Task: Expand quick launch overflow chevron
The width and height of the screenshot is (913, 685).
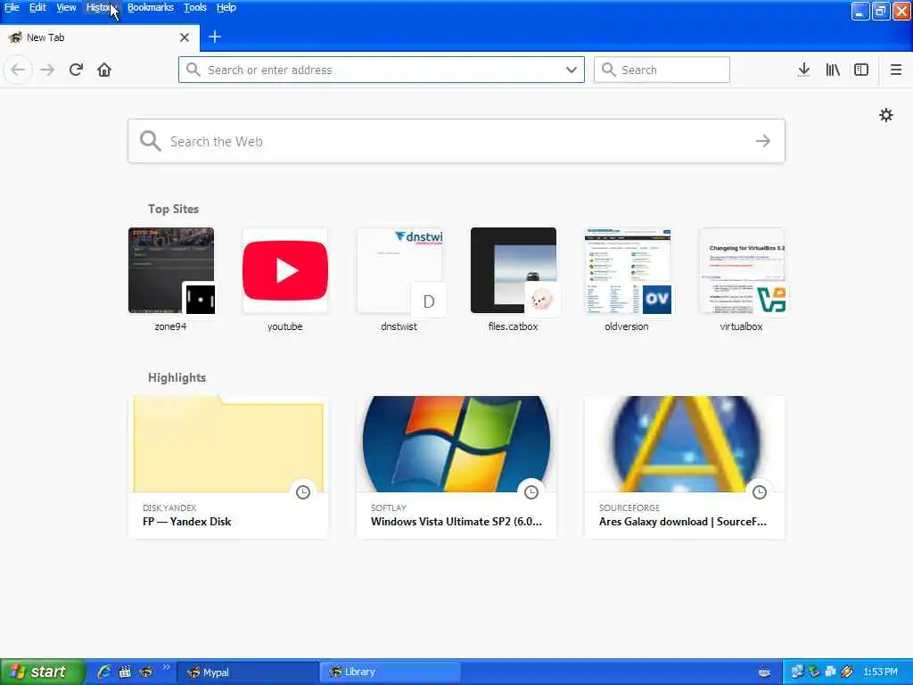Action: point(167,667)
